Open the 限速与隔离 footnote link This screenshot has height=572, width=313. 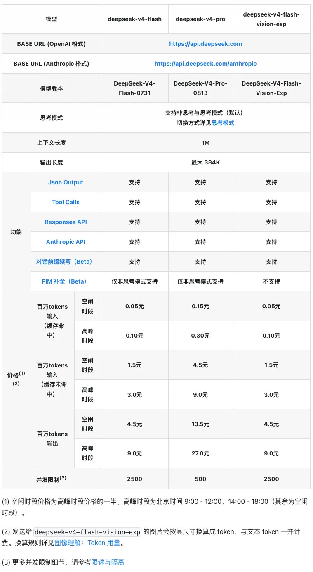[108, 562]
